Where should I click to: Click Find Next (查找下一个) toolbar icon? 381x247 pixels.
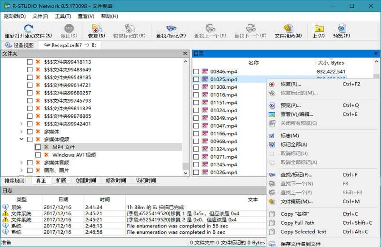coord(251,28)
